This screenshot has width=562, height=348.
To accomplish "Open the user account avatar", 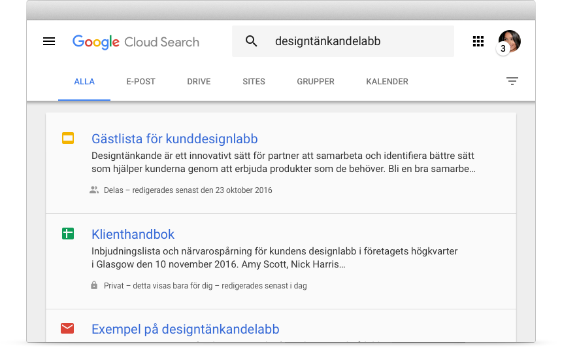I will tap(509, 42).
